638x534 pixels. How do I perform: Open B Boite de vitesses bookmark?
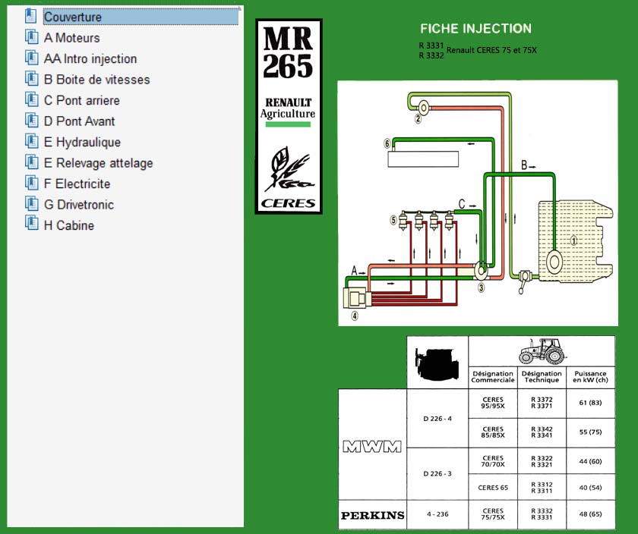[x=97, y=80]
